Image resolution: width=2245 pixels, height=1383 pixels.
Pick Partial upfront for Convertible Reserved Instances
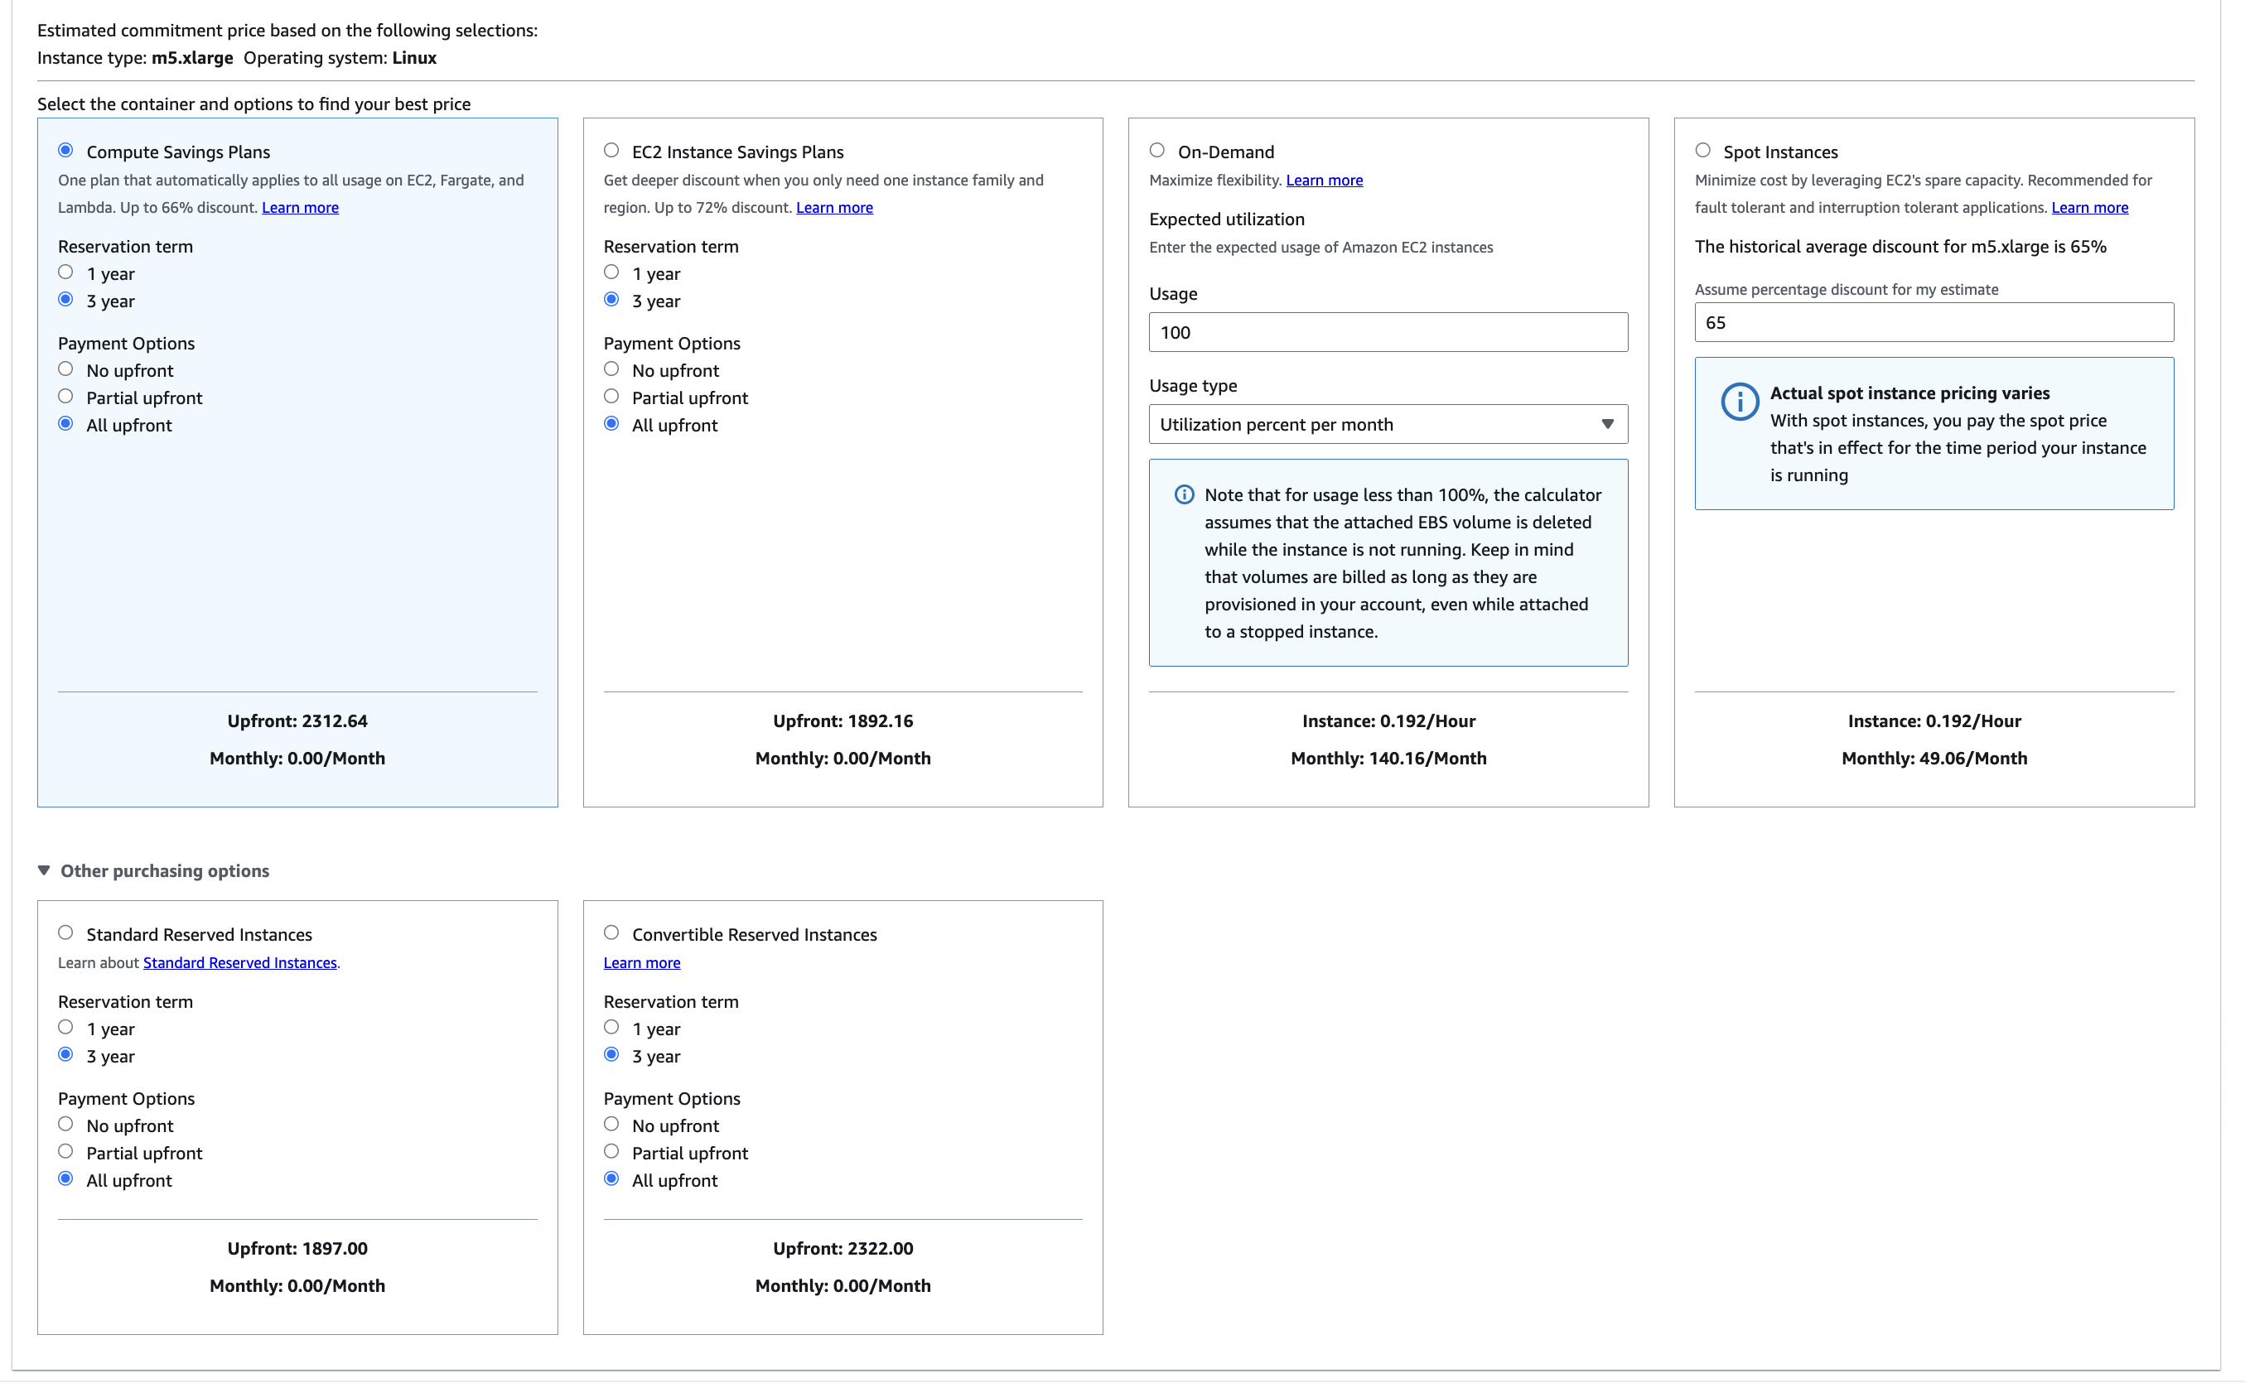pyautogui.click(x=611, y=1152)
